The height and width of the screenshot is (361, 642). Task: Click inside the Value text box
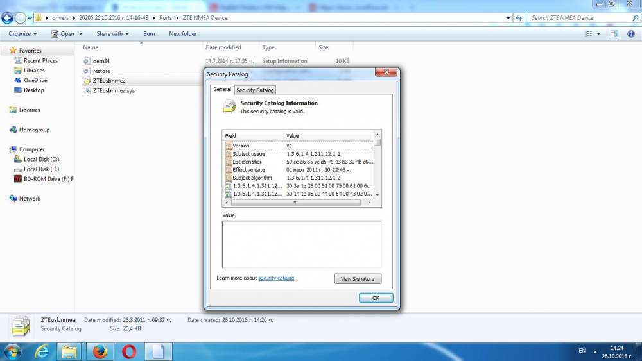coord(302,244)
